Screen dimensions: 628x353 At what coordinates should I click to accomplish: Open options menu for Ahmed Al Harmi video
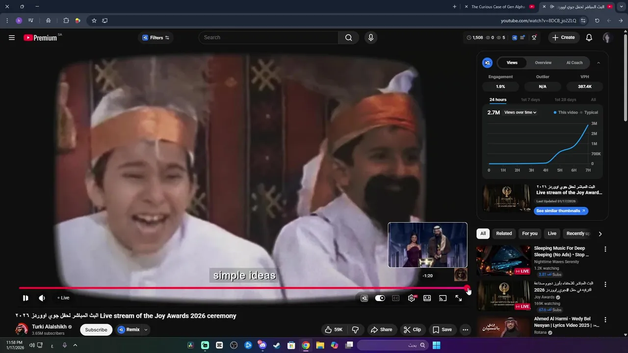[605, 320]
